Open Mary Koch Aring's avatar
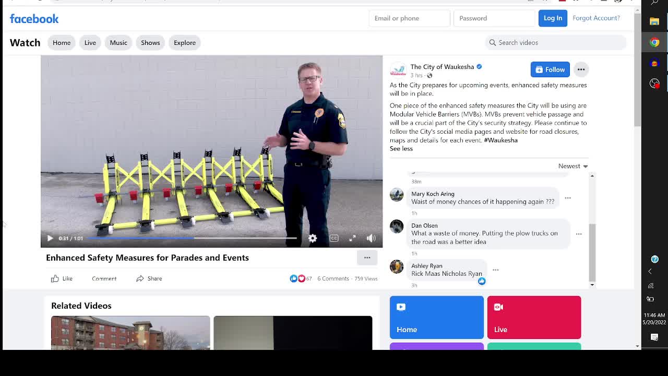The image size is (668, 376). tap(397, 195)
